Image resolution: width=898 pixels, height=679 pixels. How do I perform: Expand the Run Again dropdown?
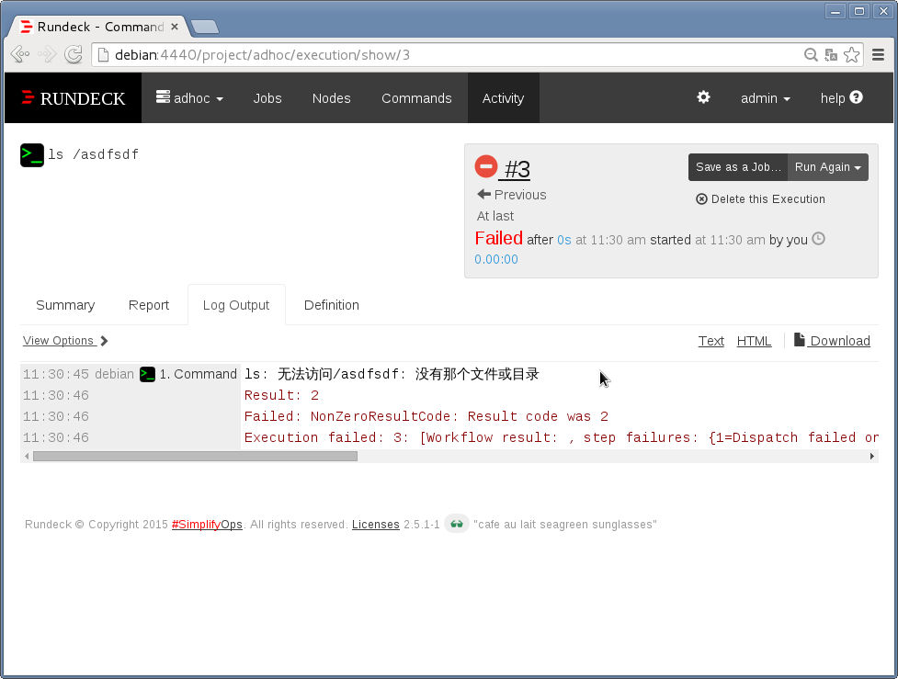point(827,167)
